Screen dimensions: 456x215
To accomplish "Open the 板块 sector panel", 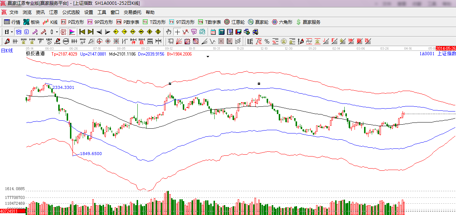I will click(31, 22).
